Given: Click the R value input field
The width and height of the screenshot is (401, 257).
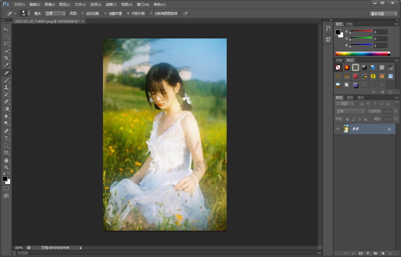Looking at the screenshot, I should coord(380,32).
